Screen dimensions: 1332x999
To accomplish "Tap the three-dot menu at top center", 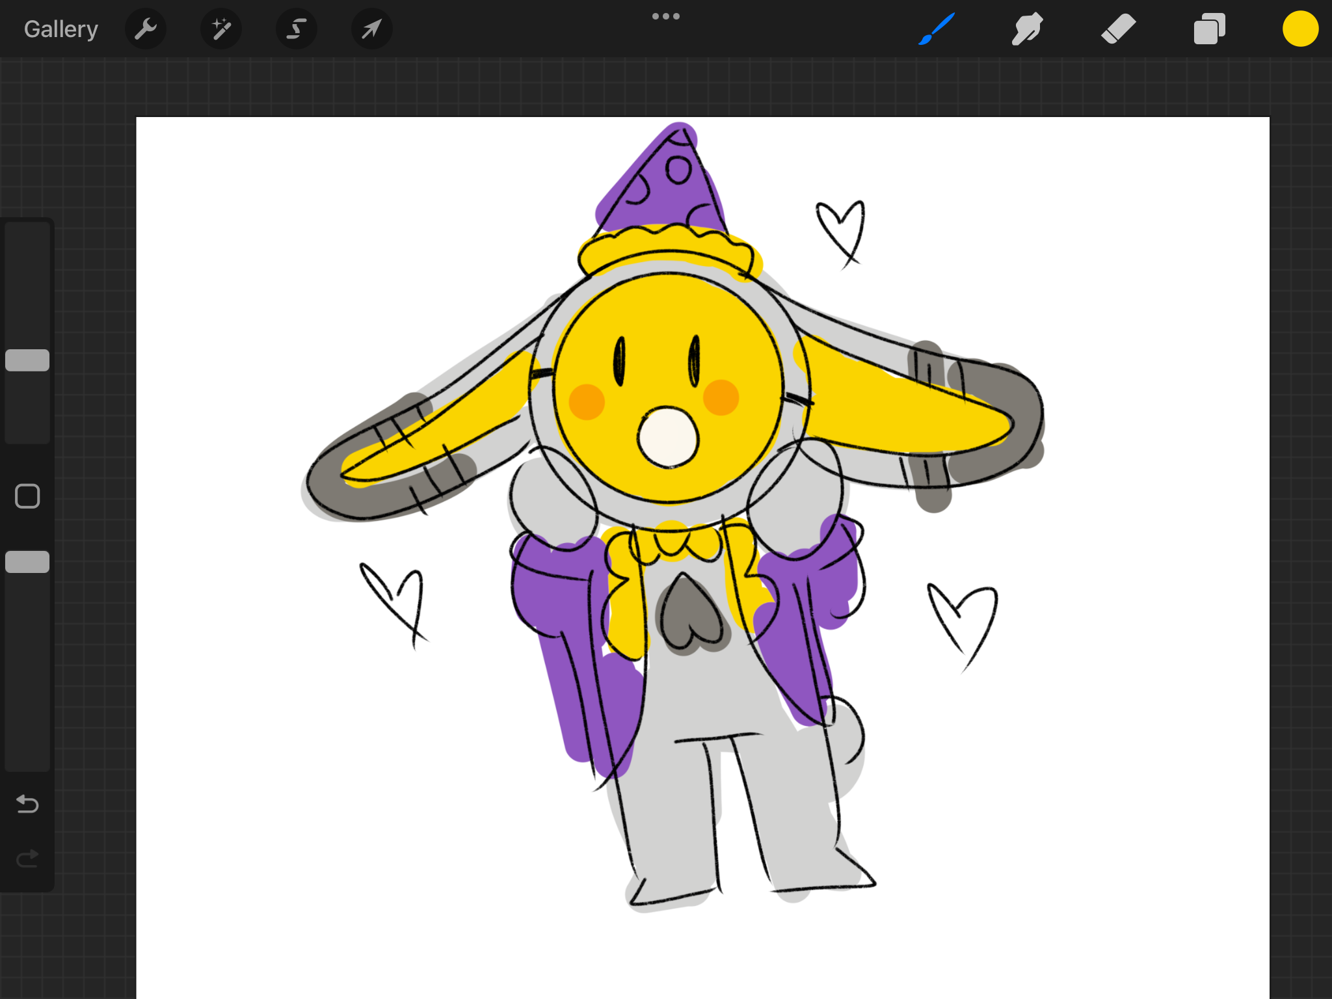I will 666,16.
